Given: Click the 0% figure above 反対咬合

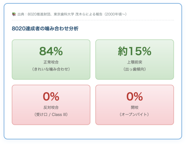Looking at the screenshot, I should pyautogui.click(x=51, y=97).
